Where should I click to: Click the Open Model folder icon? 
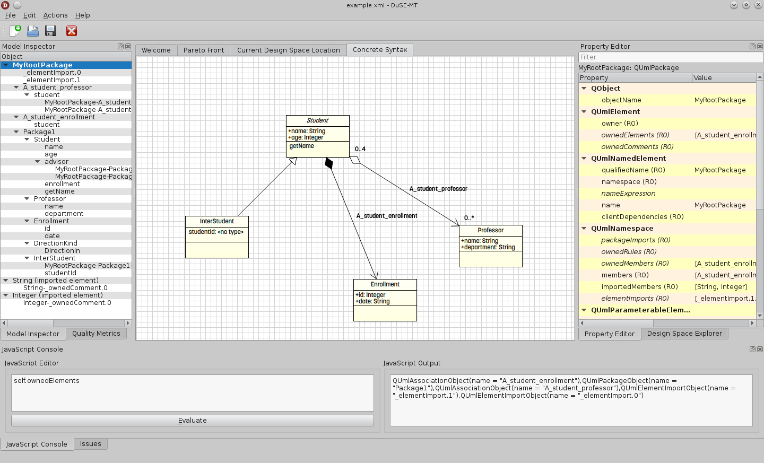tap(33, 31)
